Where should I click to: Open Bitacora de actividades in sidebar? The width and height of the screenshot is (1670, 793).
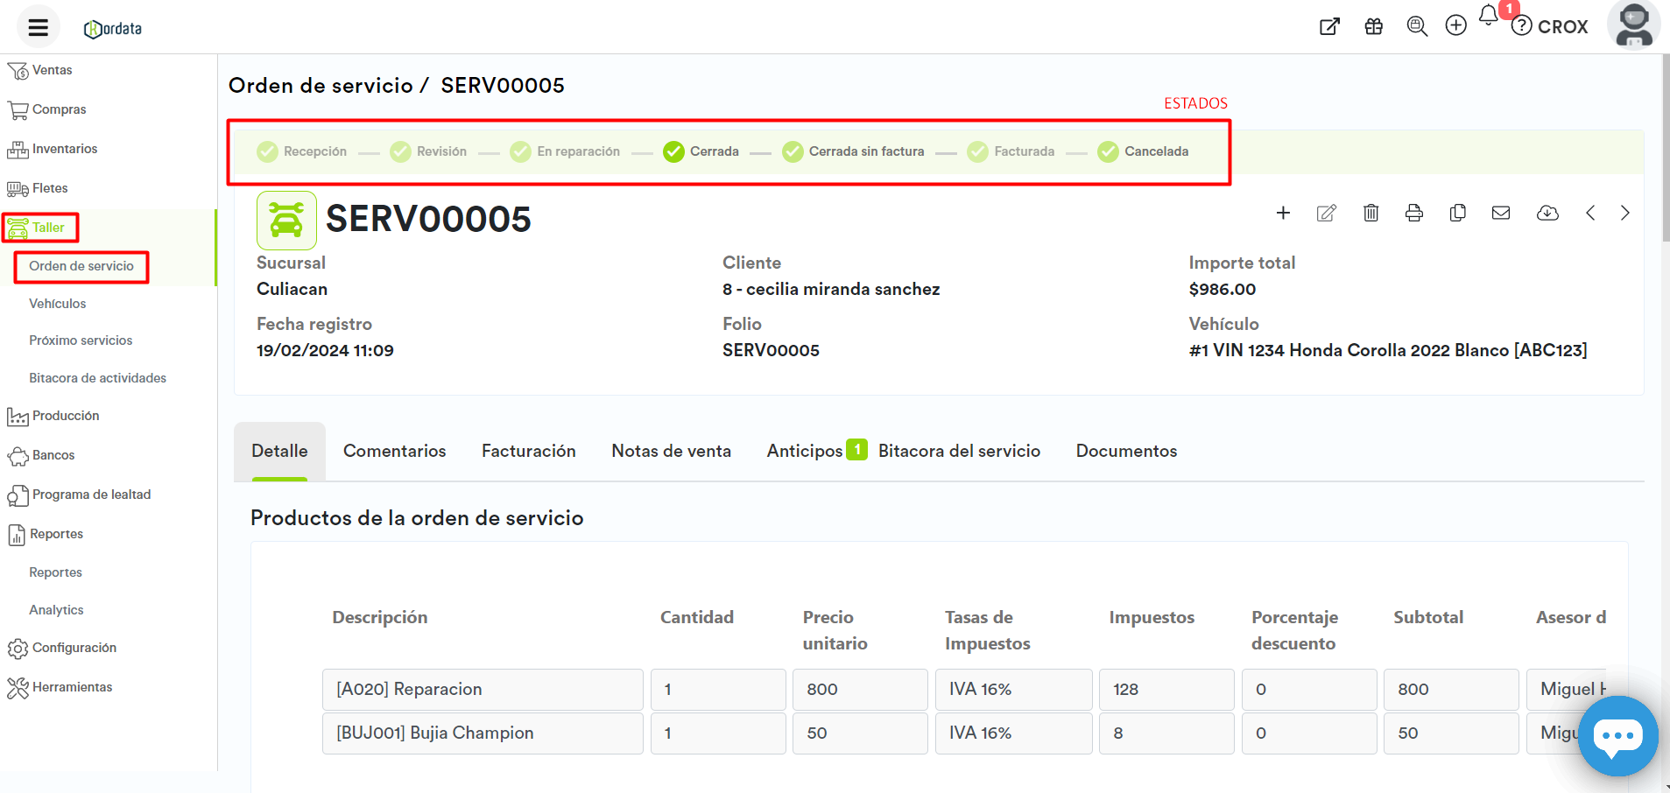click(x=97, y=377)
